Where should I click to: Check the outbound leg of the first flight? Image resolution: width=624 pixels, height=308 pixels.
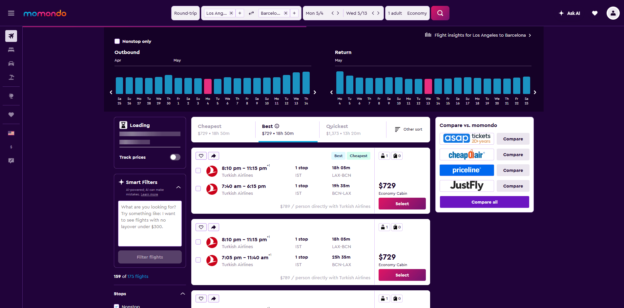[x=198, y=171]
